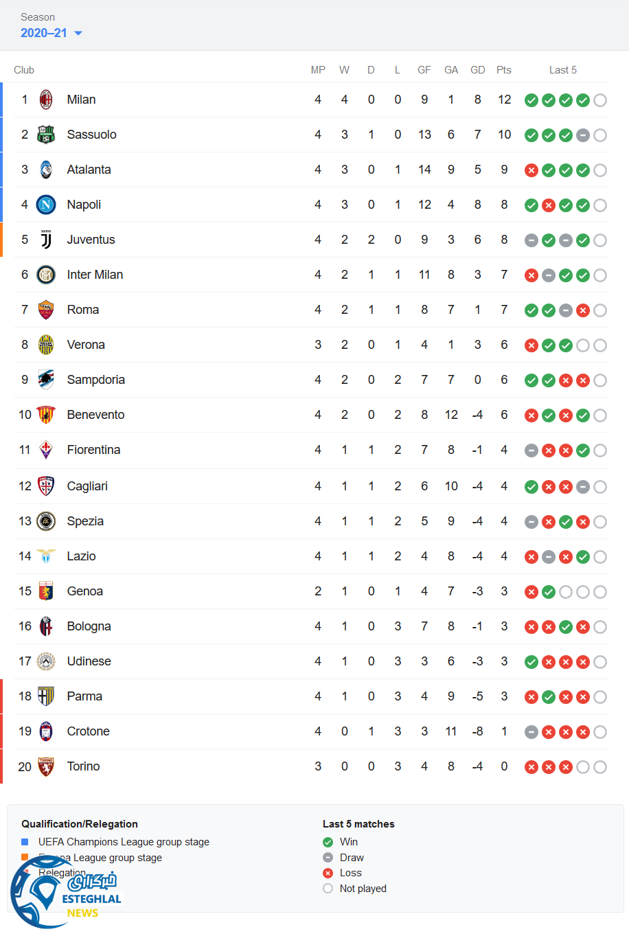Click the Pts column header
The image size is (629, 947).
[x=504, y=70]
